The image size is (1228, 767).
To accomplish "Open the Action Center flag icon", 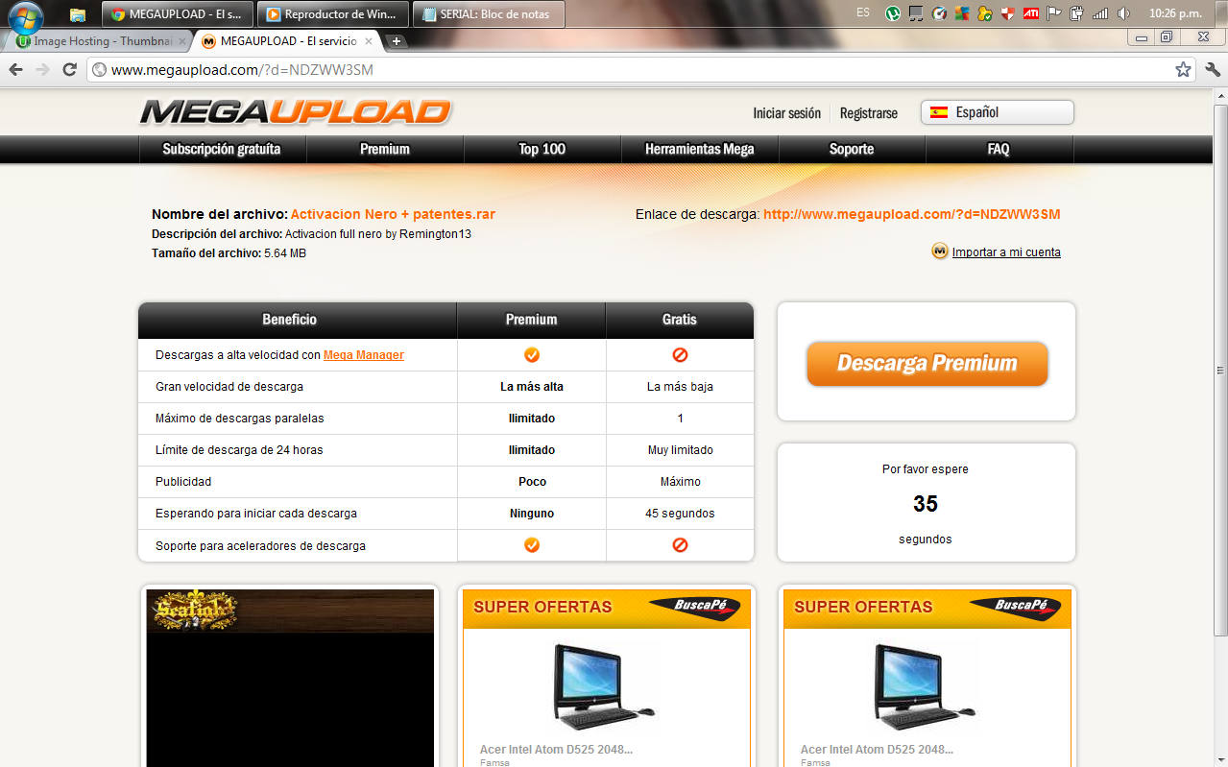I will 1054,13.
